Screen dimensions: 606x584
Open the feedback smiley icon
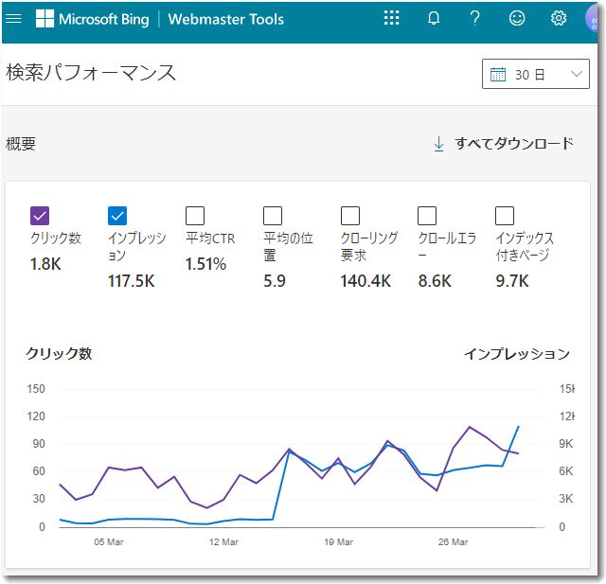517,18
